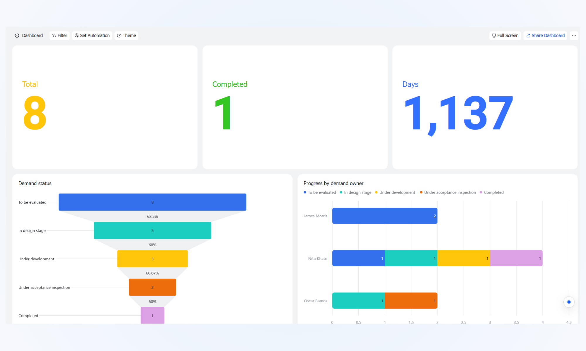This screenshot has width=586, height=351.
Task: Select the blue To be evaluated funnel bar
Action: tap(152, 202)
